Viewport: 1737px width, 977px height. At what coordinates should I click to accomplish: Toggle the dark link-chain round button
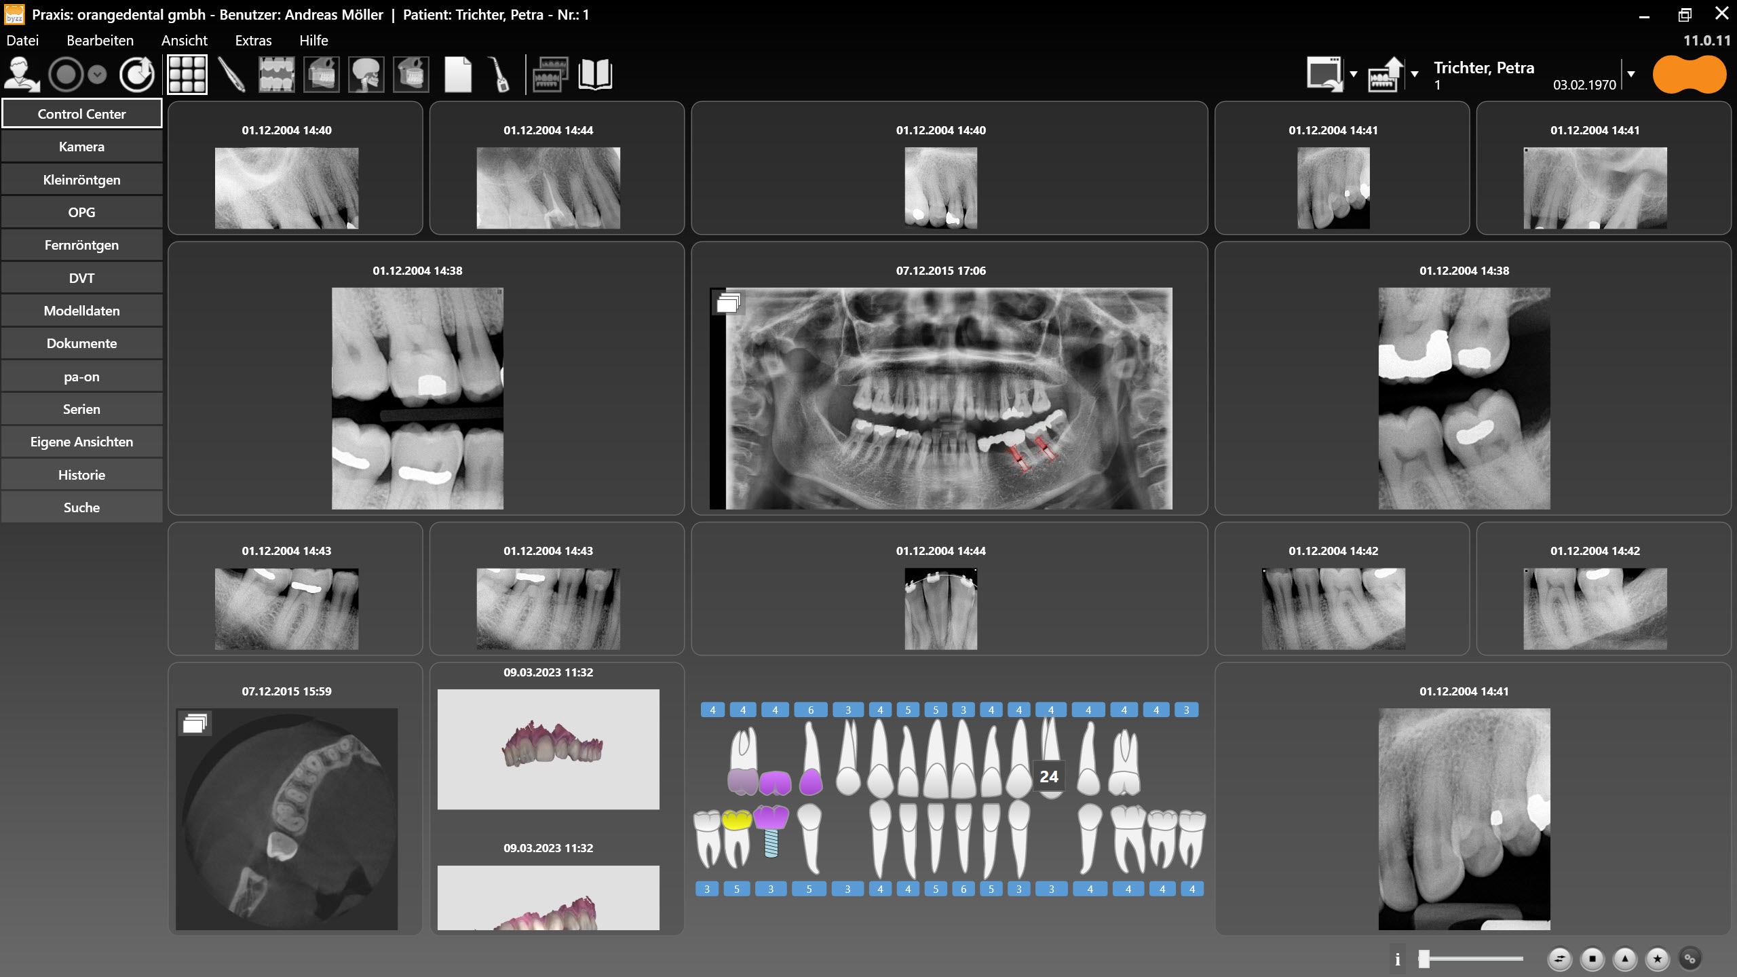pyautogui.click(x=1690, y=959)
